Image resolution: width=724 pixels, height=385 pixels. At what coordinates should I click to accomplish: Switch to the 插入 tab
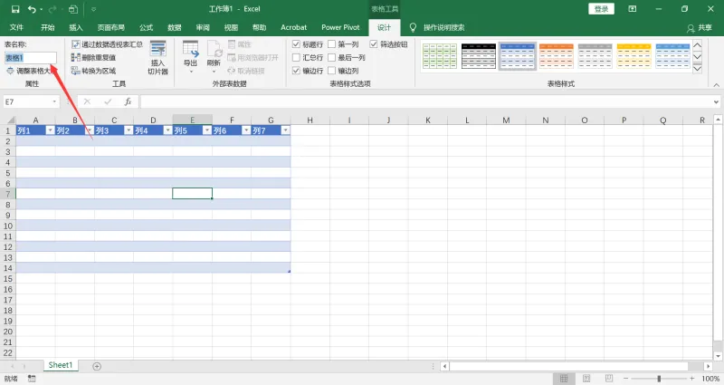76,27
